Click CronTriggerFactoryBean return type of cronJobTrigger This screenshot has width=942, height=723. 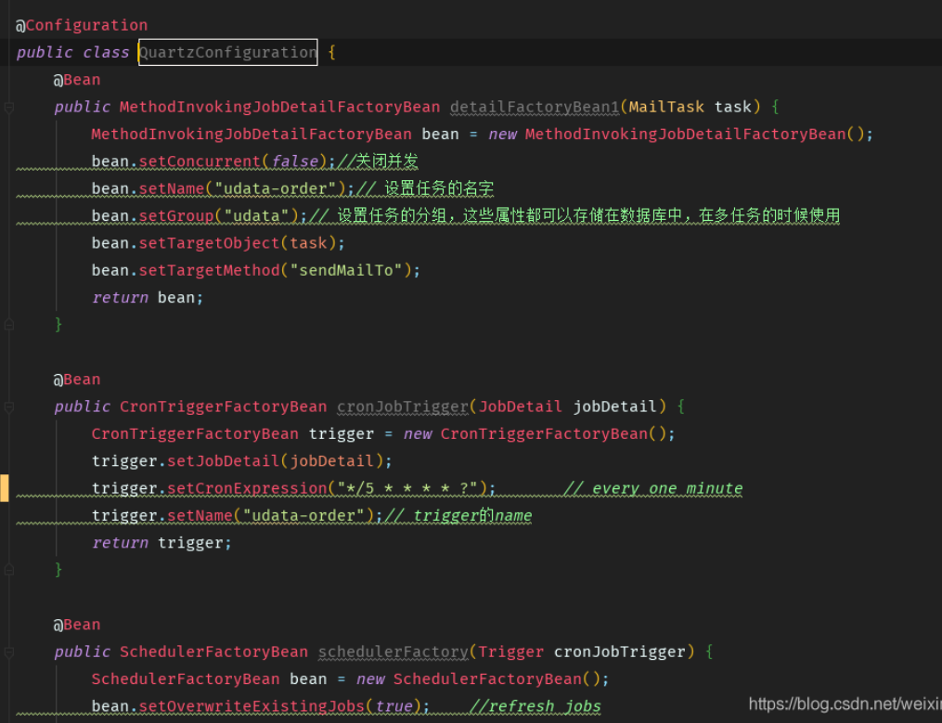click(x=223, y=407)
